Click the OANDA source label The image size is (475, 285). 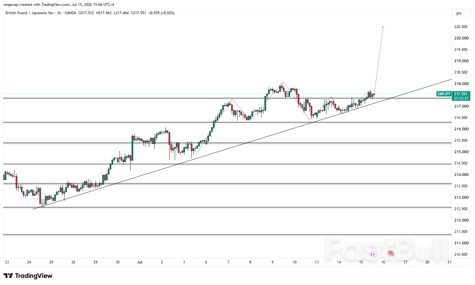point(70,13)
